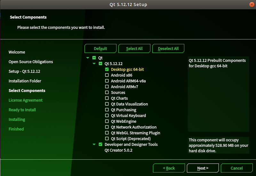Proceed with the Next button
256x176 pixels.
click(203, 168)
